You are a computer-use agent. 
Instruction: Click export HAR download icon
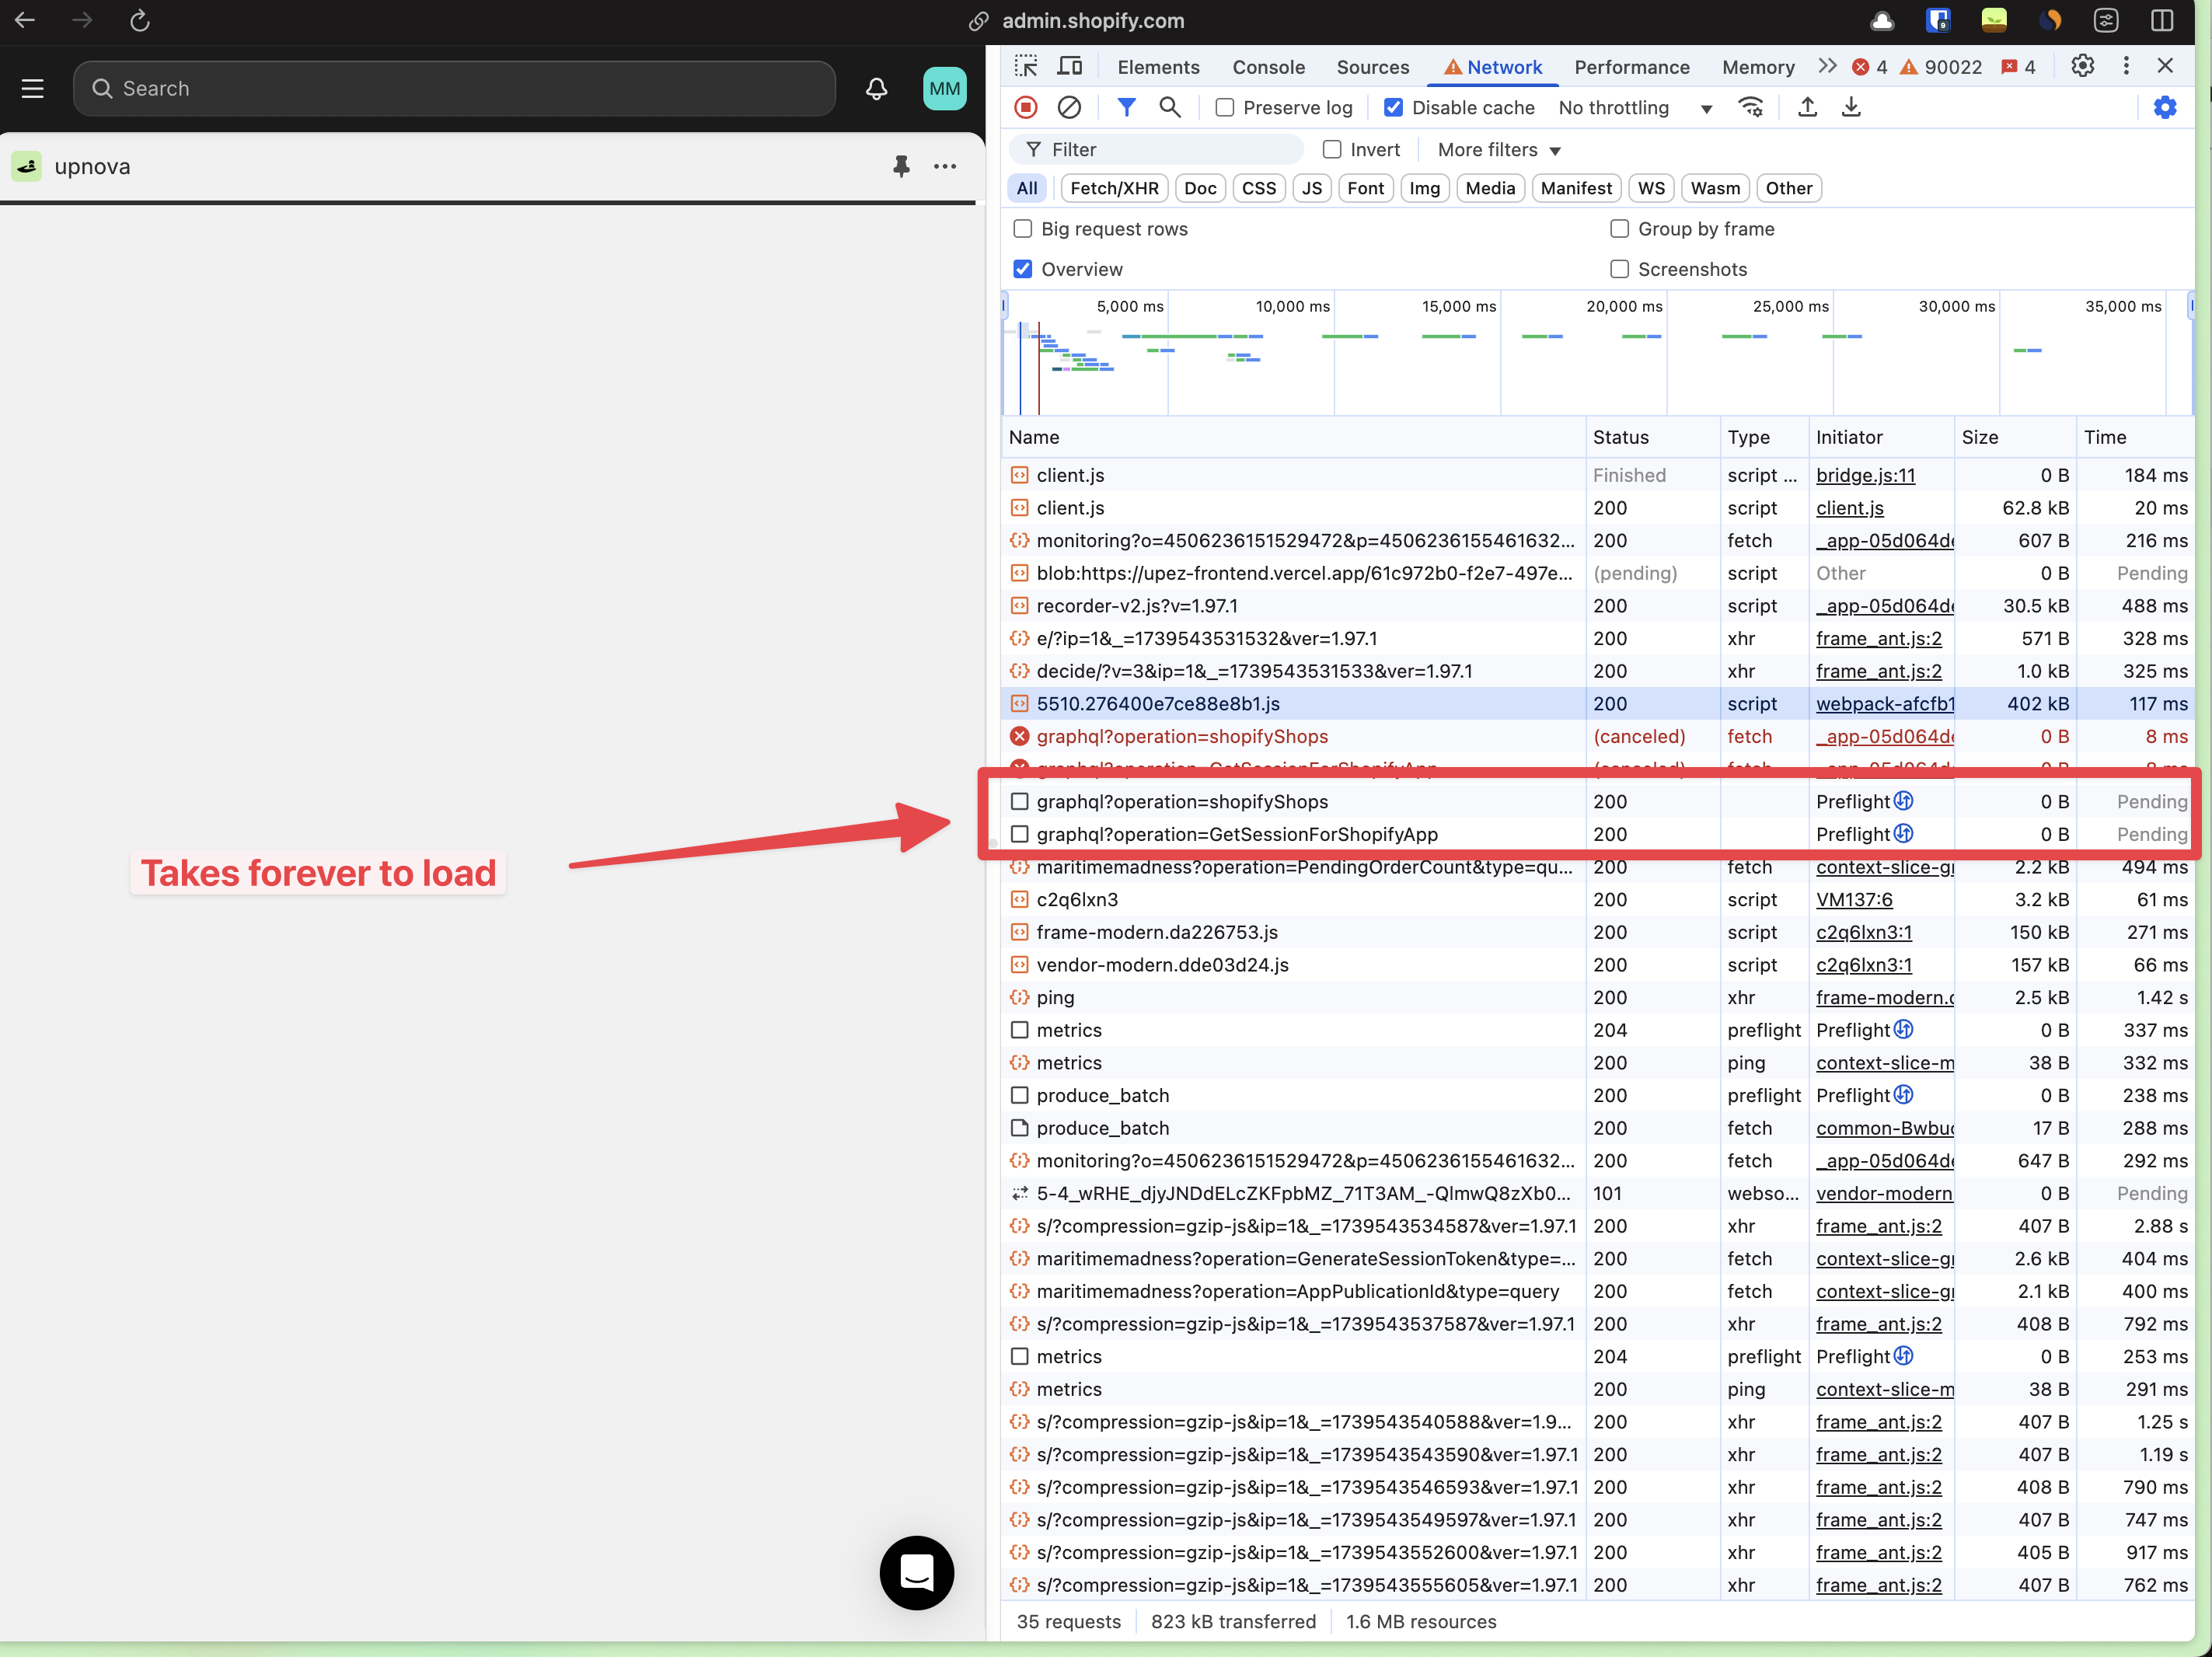tap(1851, 107)
